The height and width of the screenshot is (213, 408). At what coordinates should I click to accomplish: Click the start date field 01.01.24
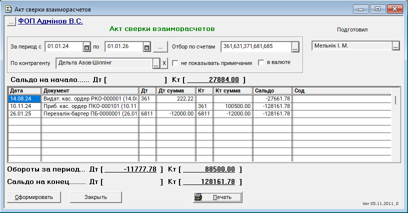point(63,46)
